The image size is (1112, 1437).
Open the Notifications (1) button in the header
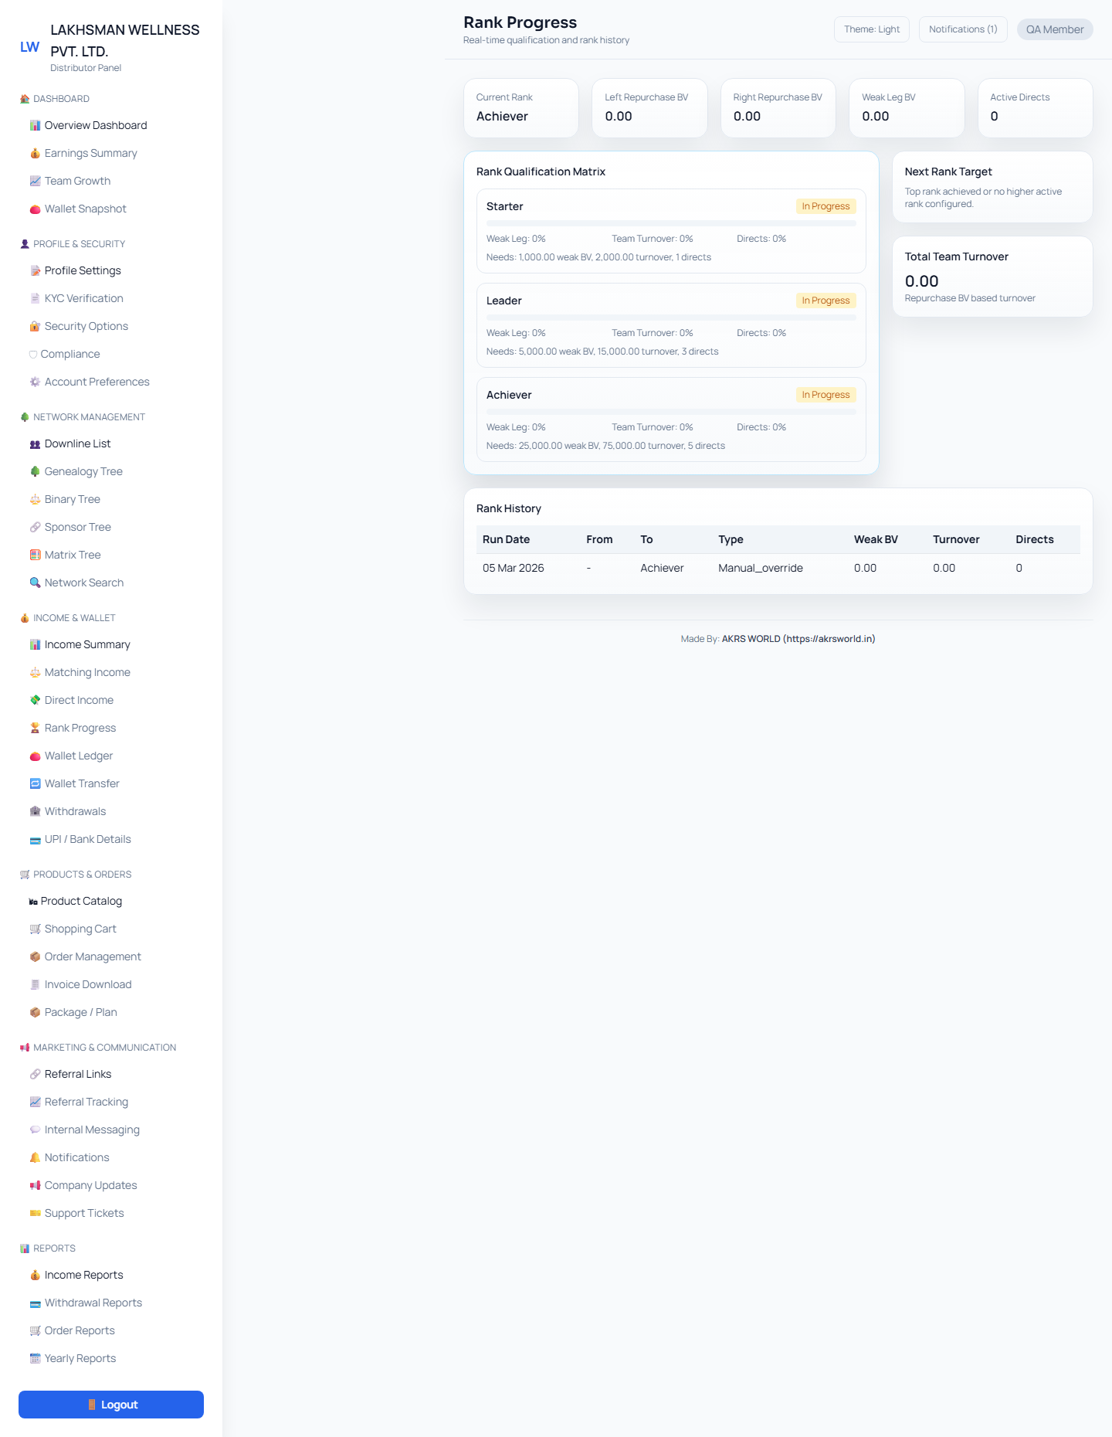point(962,29)
